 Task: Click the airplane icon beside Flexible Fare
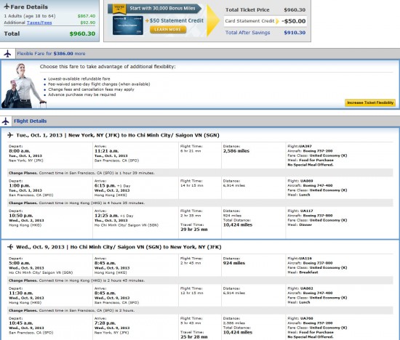pyautogui.click(x=7, y=54)
